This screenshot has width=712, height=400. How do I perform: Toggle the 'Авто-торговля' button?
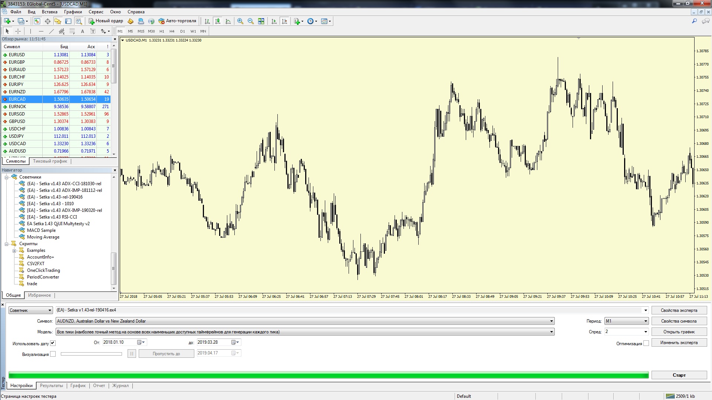177,21
